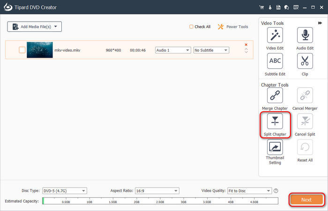
Task: Click the monitor menu icon in title bar
Action: (x=296, y=8)
